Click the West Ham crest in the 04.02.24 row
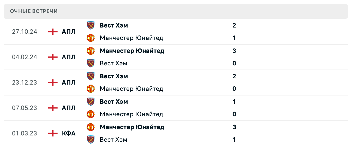 pyautogui.click(x=90, y=63)
